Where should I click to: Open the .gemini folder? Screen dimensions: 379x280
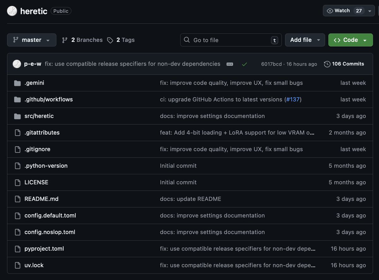[34, 83]
